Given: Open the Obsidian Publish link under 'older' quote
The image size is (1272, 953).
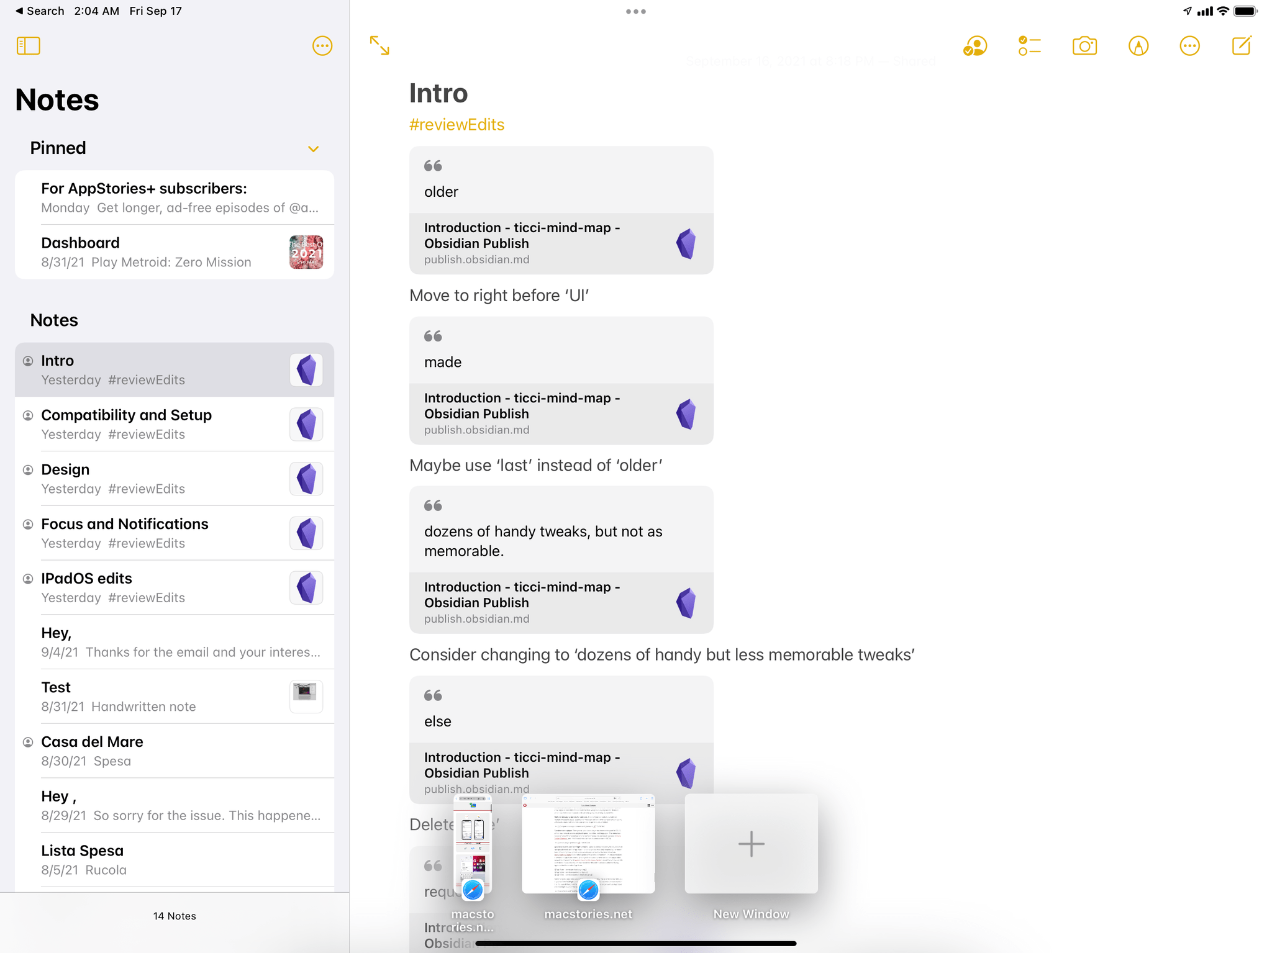Looking at the screenshot, I should 561,243.
